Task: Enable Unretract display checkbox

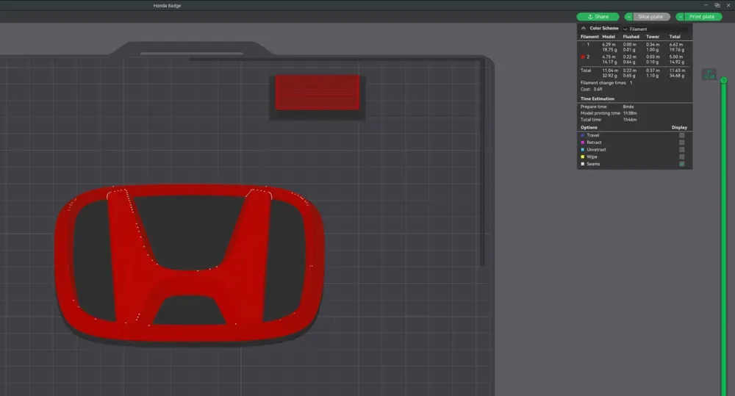Action: click(682, 150)
